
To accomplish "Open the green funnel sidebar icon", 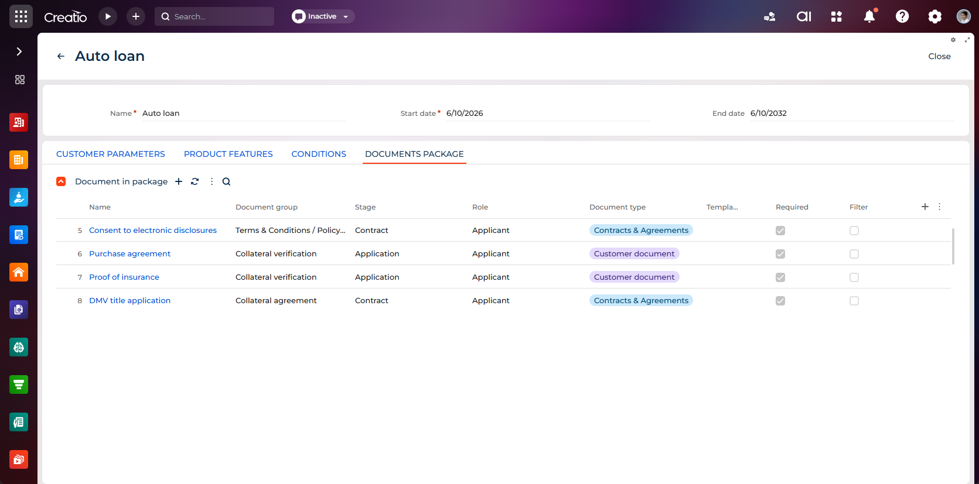I will pyautogui.click(x=19, y=385).
